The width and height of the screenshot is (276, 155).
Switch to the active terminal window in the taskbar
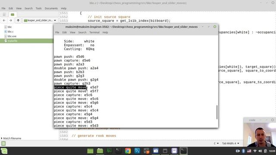tap(184, 151)
